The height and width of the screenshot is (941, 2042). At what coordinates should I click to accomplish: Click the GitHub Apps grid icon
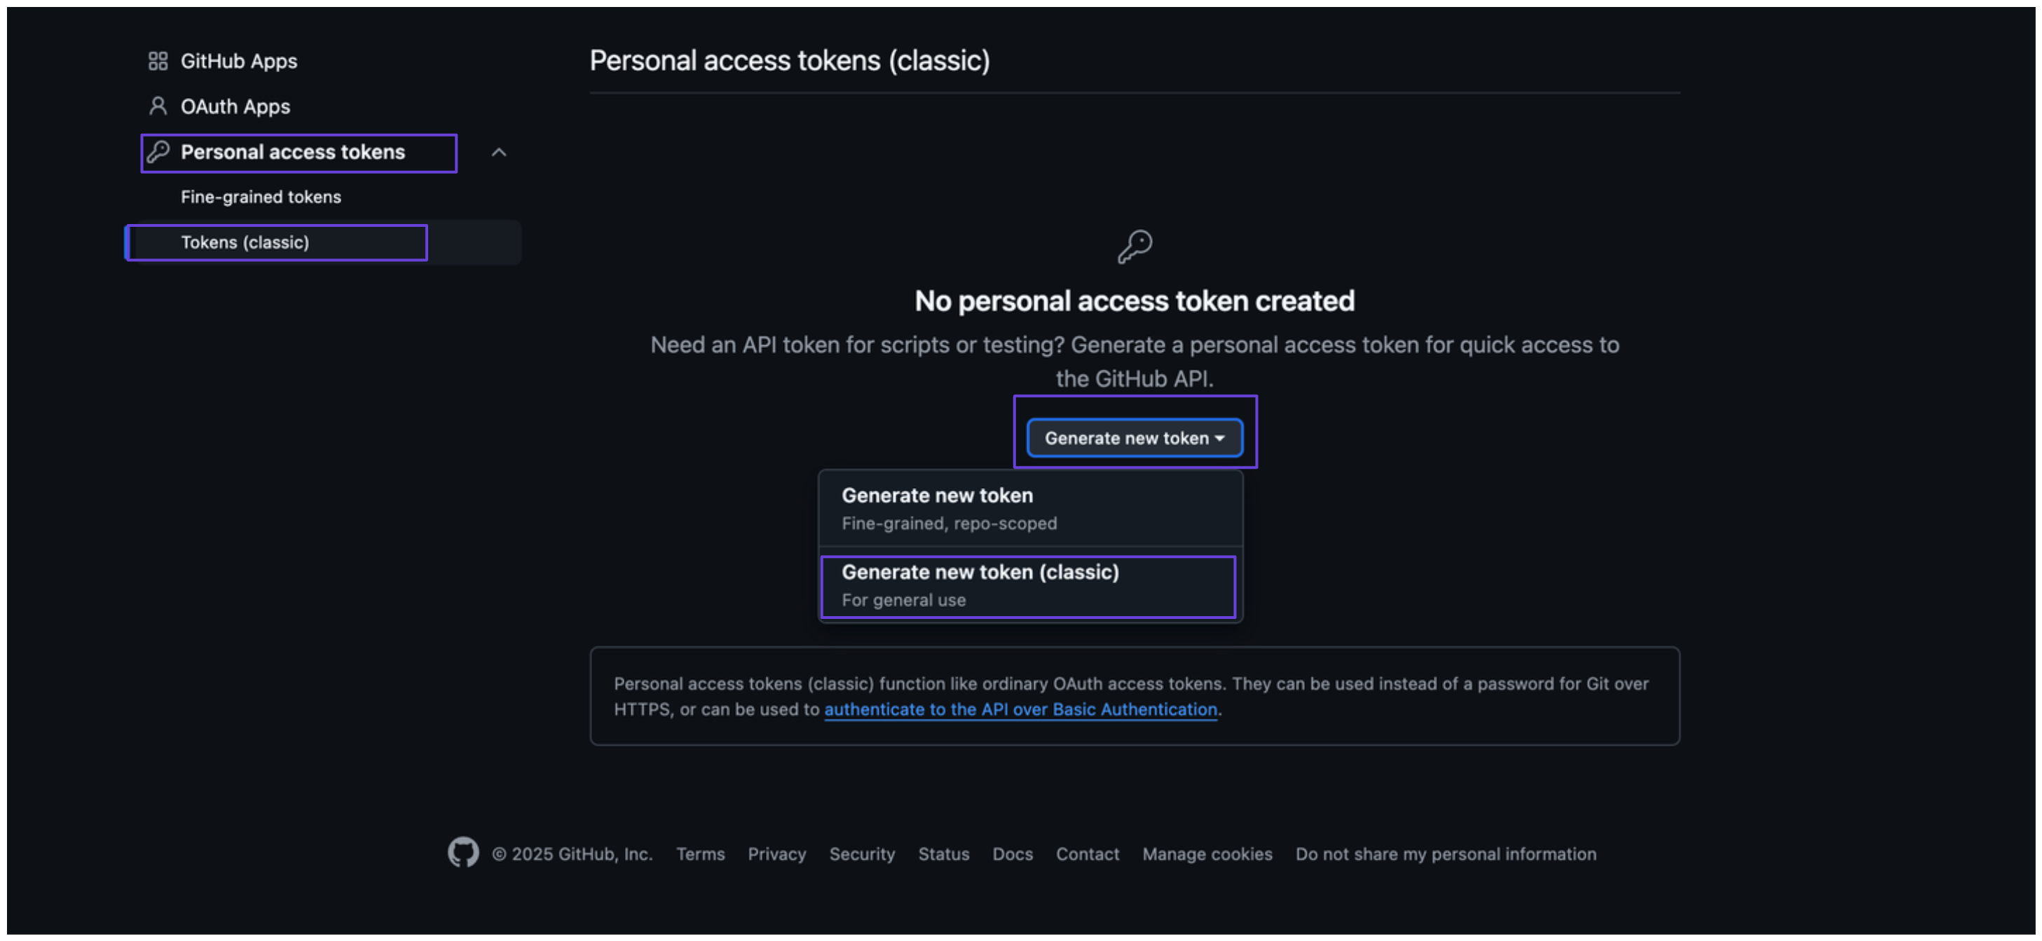tap(158, 61)
